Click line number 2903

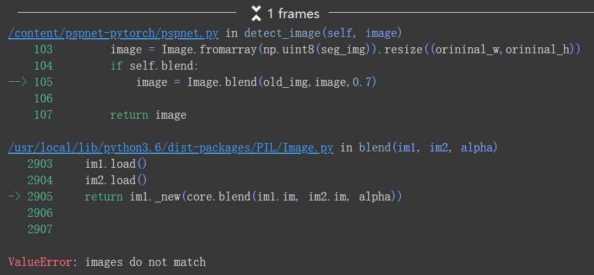coord(40,164)
